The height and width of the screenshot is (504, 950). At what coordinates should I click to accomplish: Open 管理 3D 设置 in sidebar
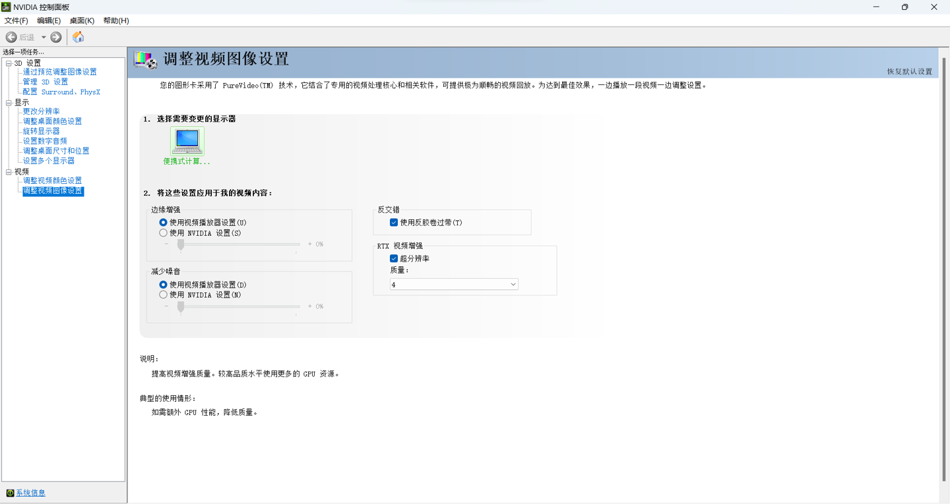coord(46,82)
